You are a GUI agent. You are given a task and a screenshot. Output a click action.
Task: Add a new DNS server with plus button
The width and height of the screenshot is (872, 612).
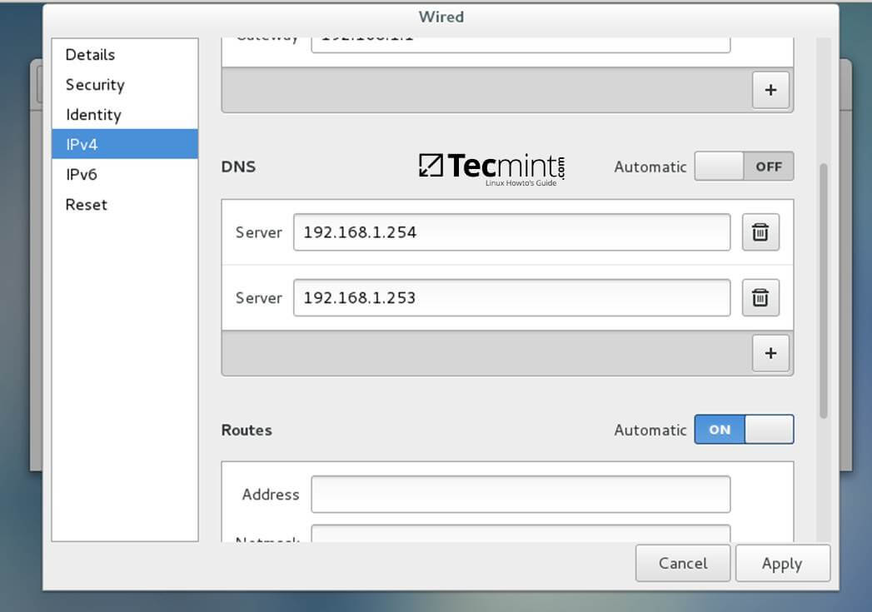770,353
